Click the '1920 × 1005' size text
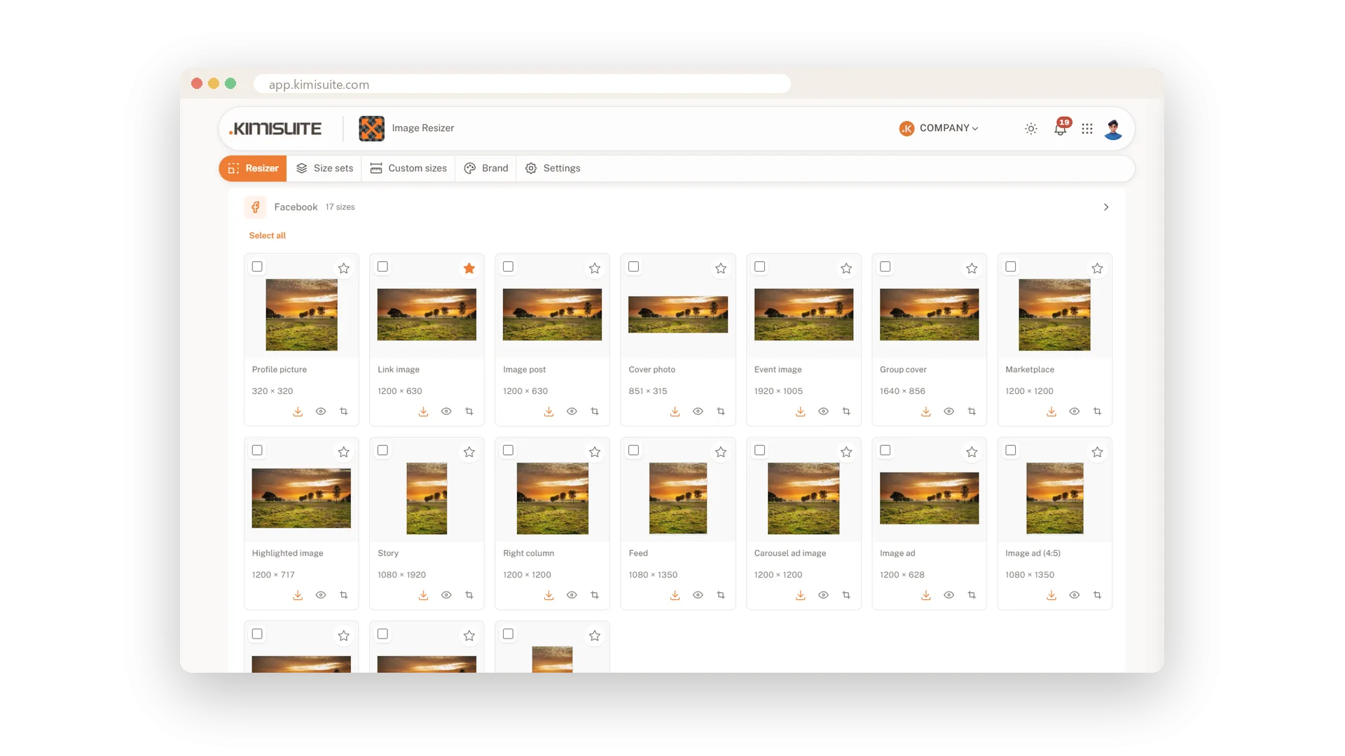Image resolution: width=1345 pixels, height=756 pixels. [778, 391]
